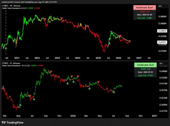Open BTC currency selector on daily chart
Screen dimensions: 170x126
tap(163, 64)
